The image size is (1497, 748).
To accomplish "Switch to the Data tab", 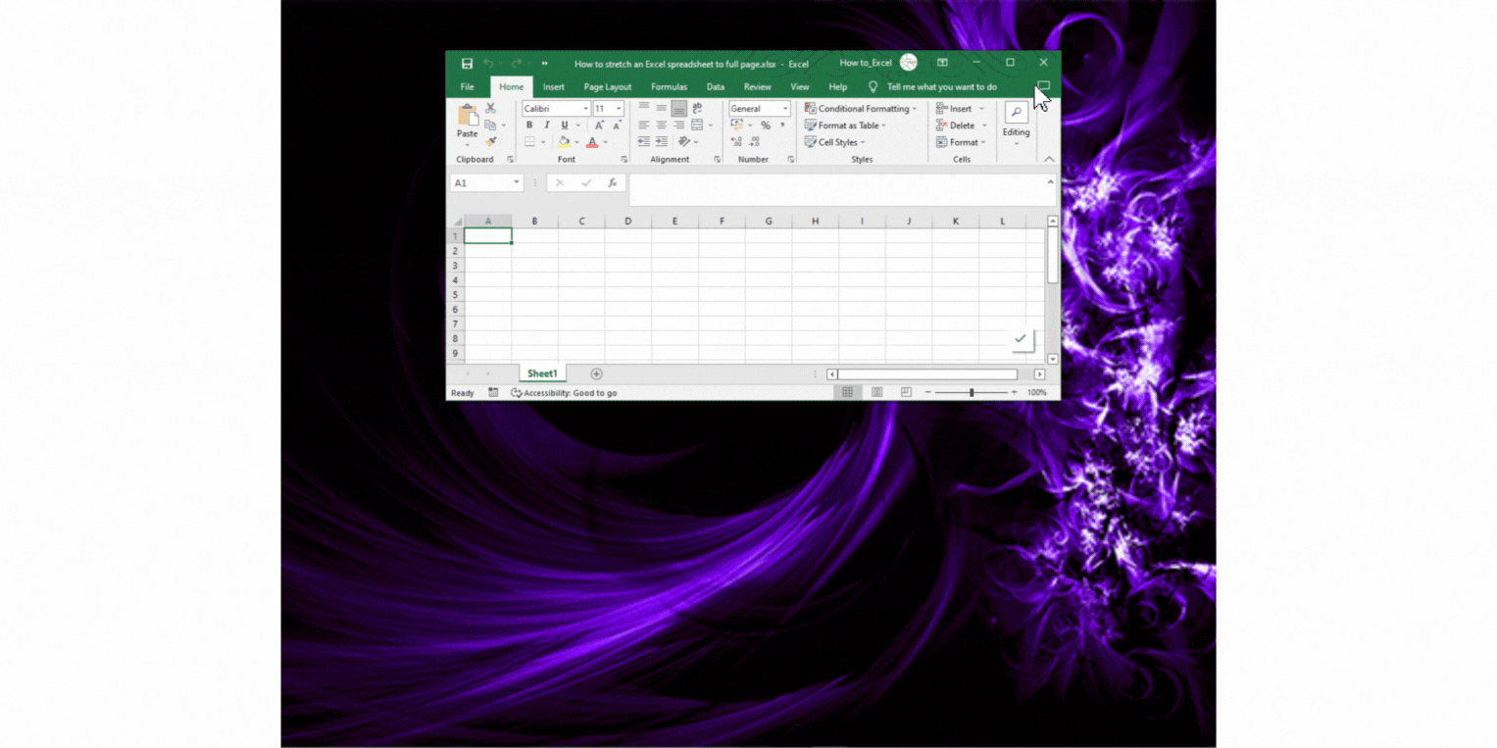I will pyautogui.click(x=716, y=87).
